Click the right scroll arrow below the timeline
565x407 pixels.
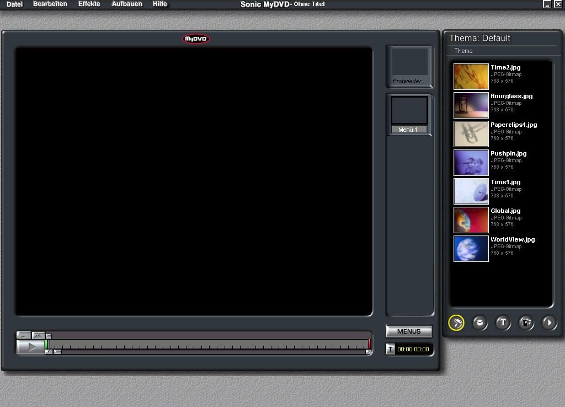(368, 352)
